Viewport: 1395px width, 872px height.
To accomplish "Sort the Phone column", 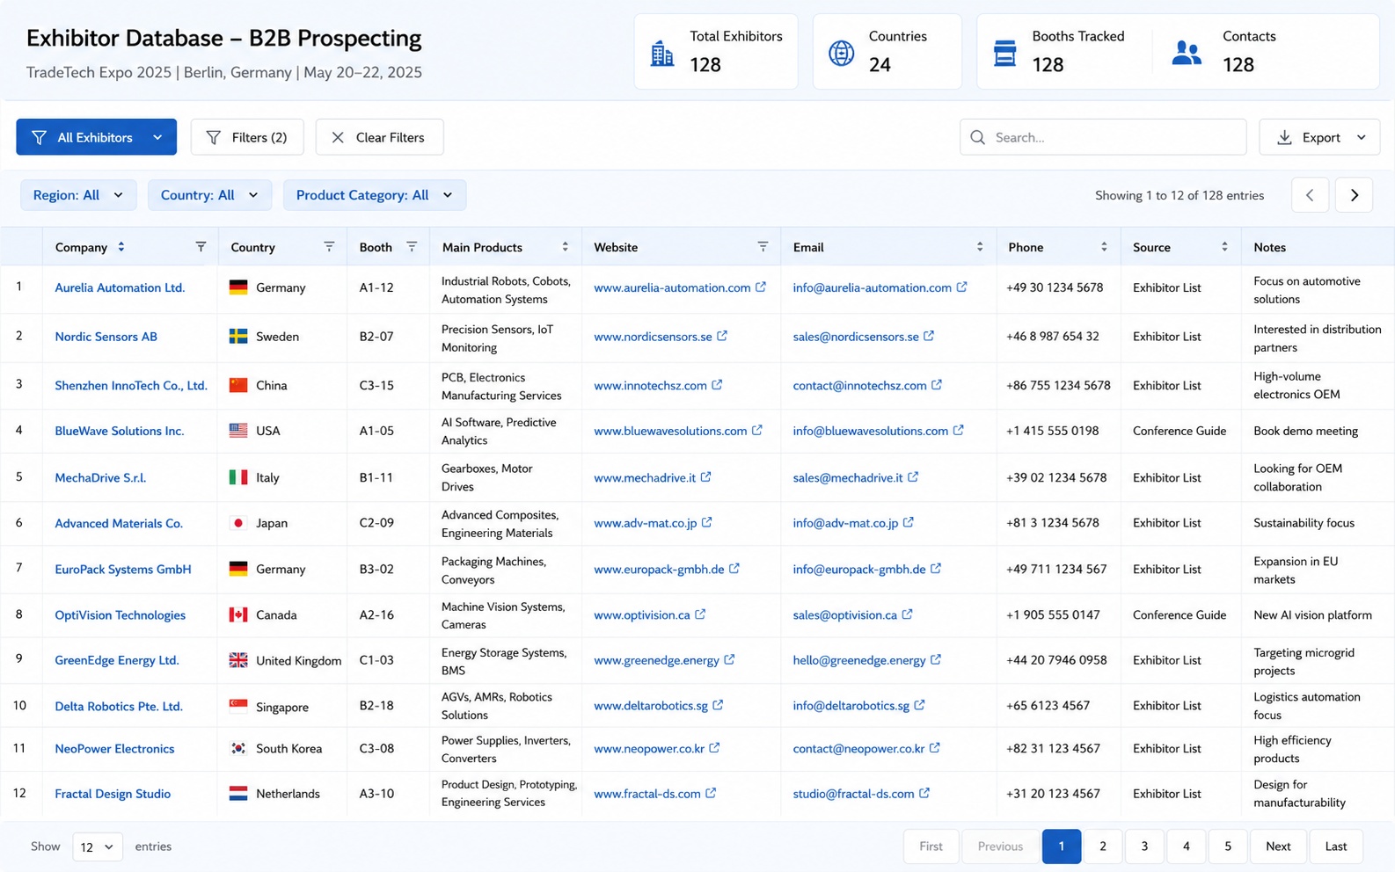I will click(x=1104, y=247).
